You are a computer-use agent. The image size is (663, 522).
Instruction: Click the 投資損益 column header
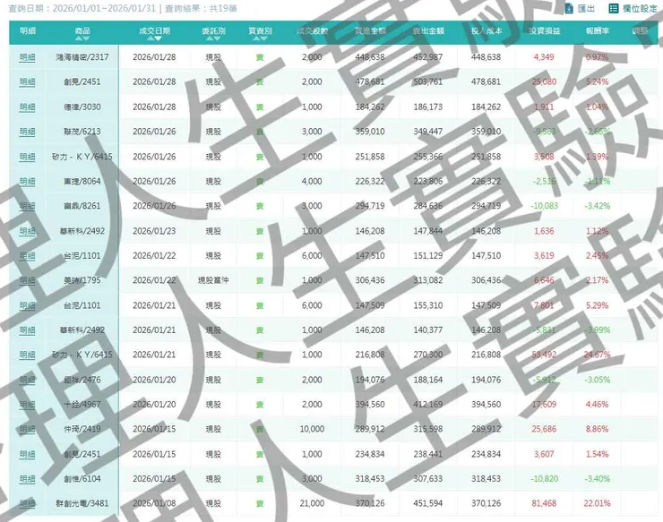tap(544, 30)
